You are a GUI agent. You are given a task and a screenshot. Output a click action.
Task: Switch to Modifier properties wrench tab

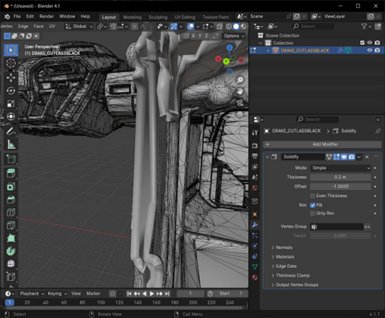pos(255,225)
